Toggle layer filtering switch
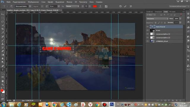190x107 pixels. tap(181, 15)
